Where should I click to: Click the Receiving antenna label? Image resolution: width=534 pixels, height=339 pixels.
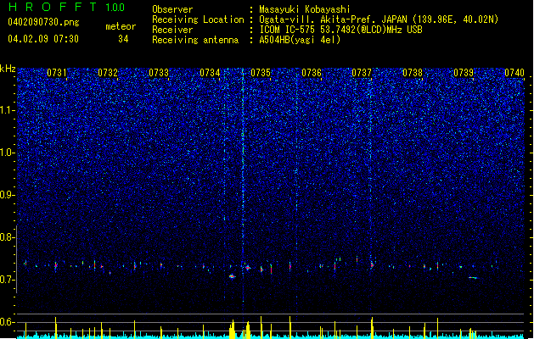(195, 40)
